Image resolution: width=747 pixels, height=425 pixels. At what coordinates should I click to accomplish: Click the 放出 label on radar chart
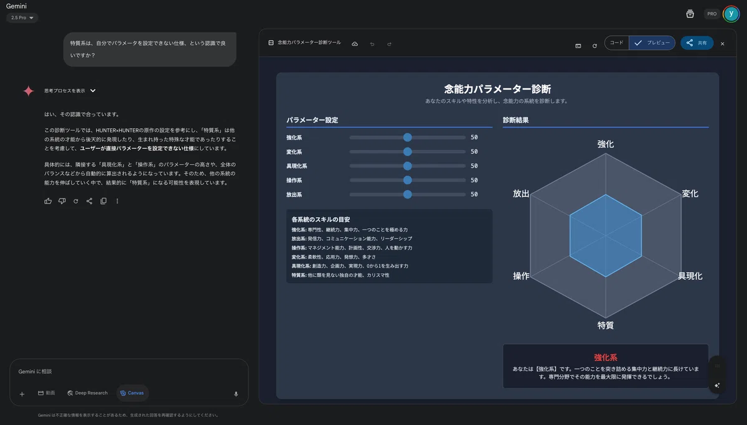pos(521,194)
